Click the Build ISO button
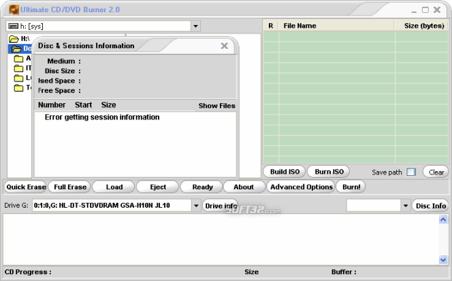Viewport: 452px width, 281px height. coord(285,172)
